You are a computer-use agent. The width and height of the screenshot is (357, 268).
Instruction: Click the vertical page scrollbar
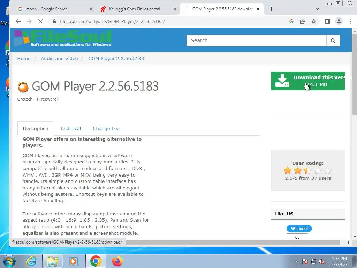tap(355, 74)
